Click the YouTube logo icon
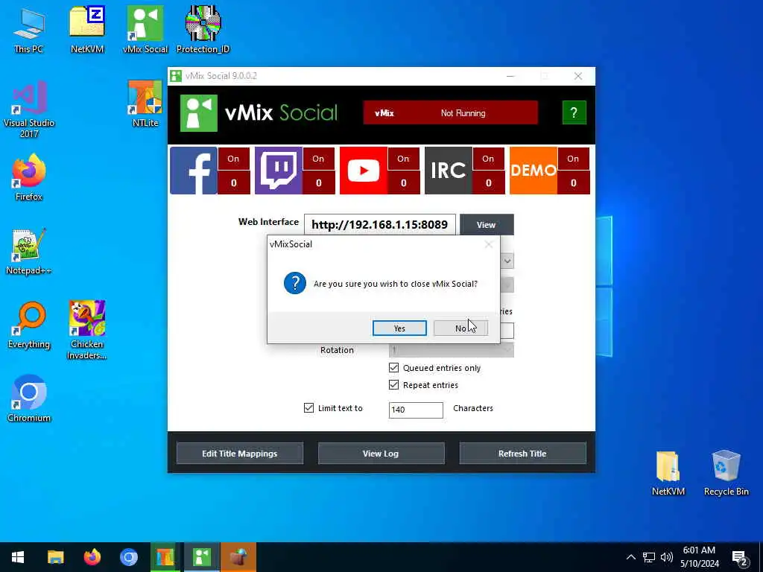This screenshot has height=572, width=763. coord(364,171)
